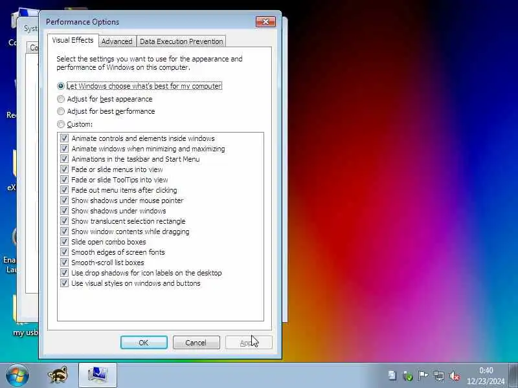The width and height of the screenshot is (518, 388).
Task: Launch the raccoon app in taskbar
Action: (x=58, y=376)
